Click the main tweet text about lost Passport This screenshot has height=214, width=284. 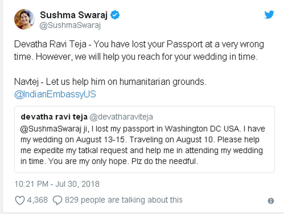tap(139, 50)
